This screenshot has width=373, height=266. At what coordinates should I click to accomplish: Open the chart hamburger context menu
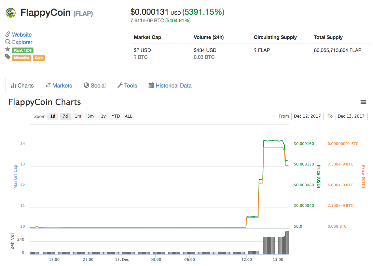[363, 102]
